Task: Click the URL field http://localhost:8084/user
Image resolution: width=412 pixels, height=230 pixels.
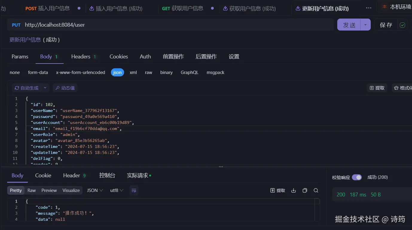Action: (x=178, y=25)
